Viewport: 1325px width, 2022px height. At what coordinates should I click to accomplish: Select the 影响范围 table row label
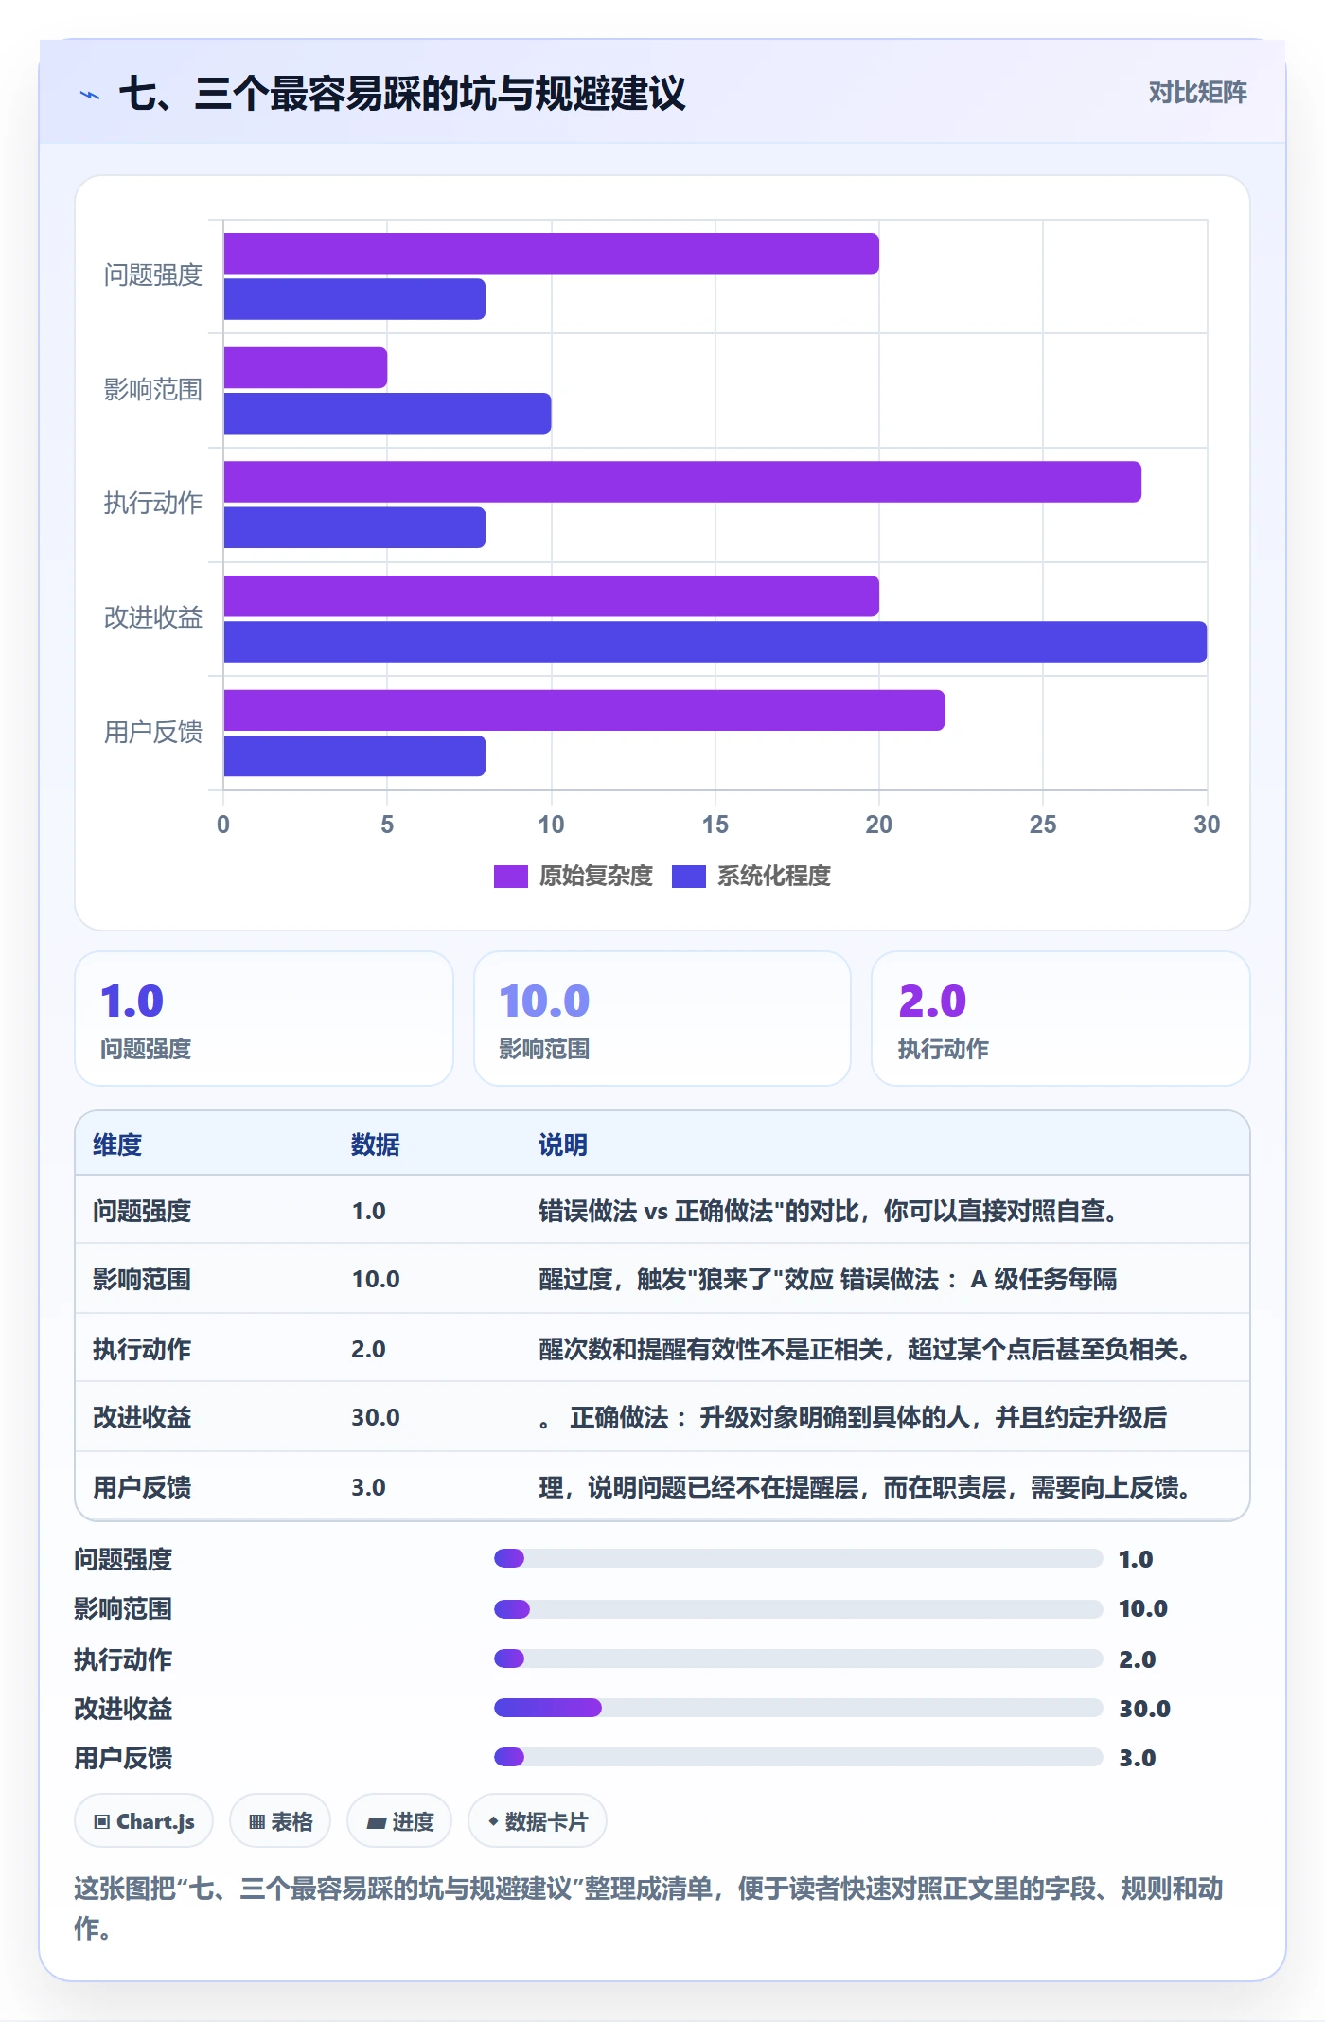point(142,1279)
